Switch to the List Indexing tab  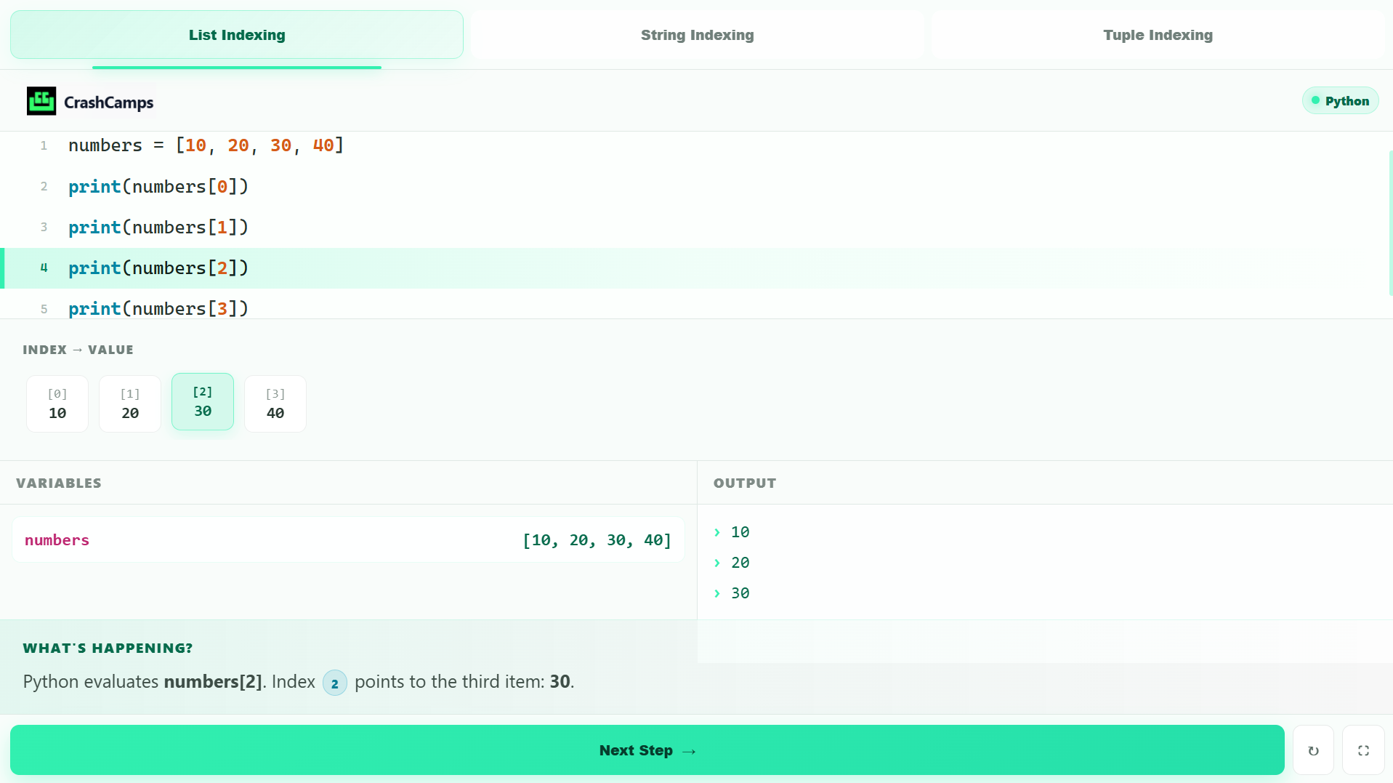(237, 35)
